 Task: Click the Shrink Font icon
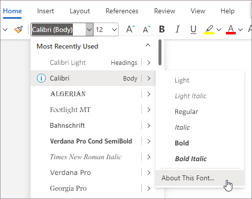coord(147,29)
